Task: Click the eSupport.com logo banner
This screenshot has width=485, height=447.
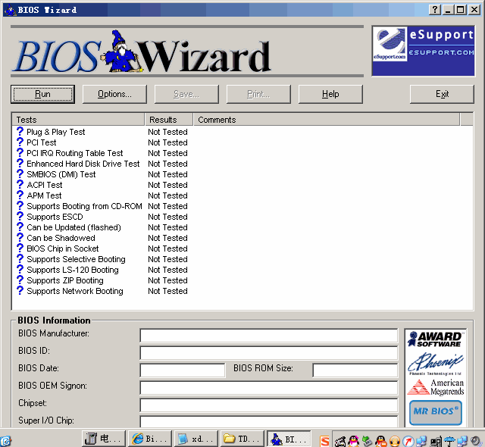Action: pyautogui.click(x=423, y=51)
